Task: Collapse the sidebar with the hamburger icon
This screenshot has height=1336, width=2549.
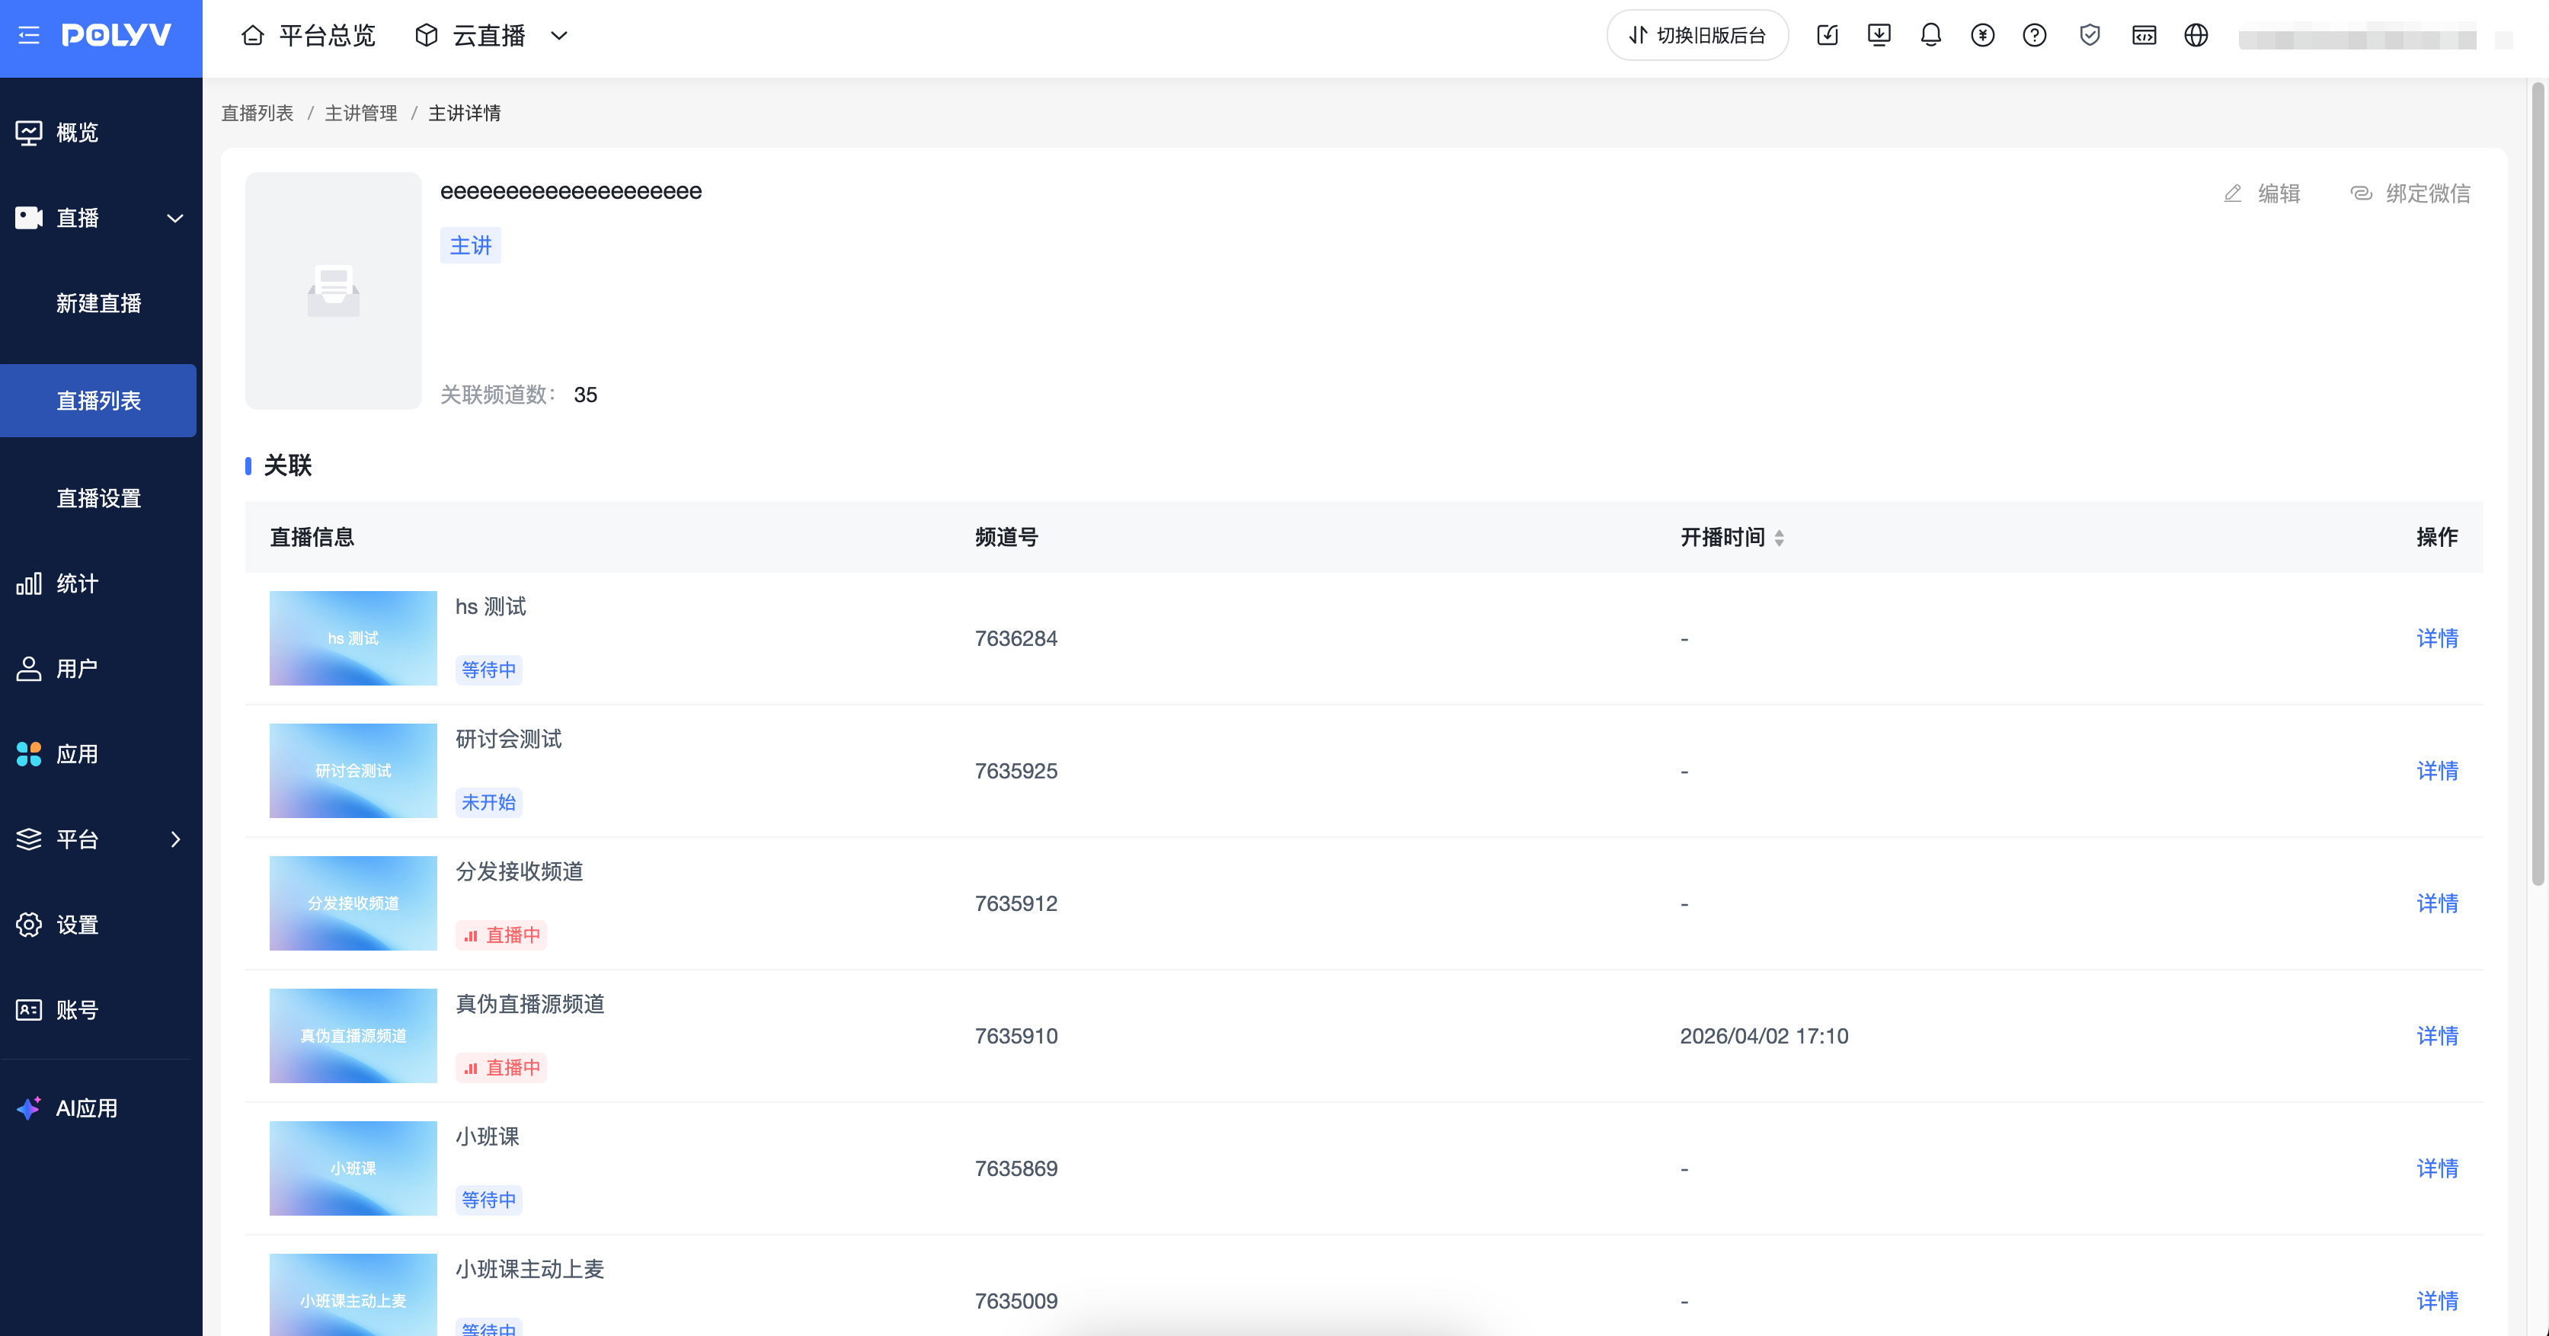Action: coord(29,36)
